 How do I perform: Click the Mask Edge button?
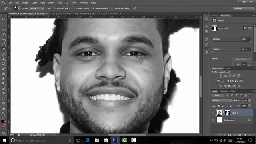(x=242, y=59)
